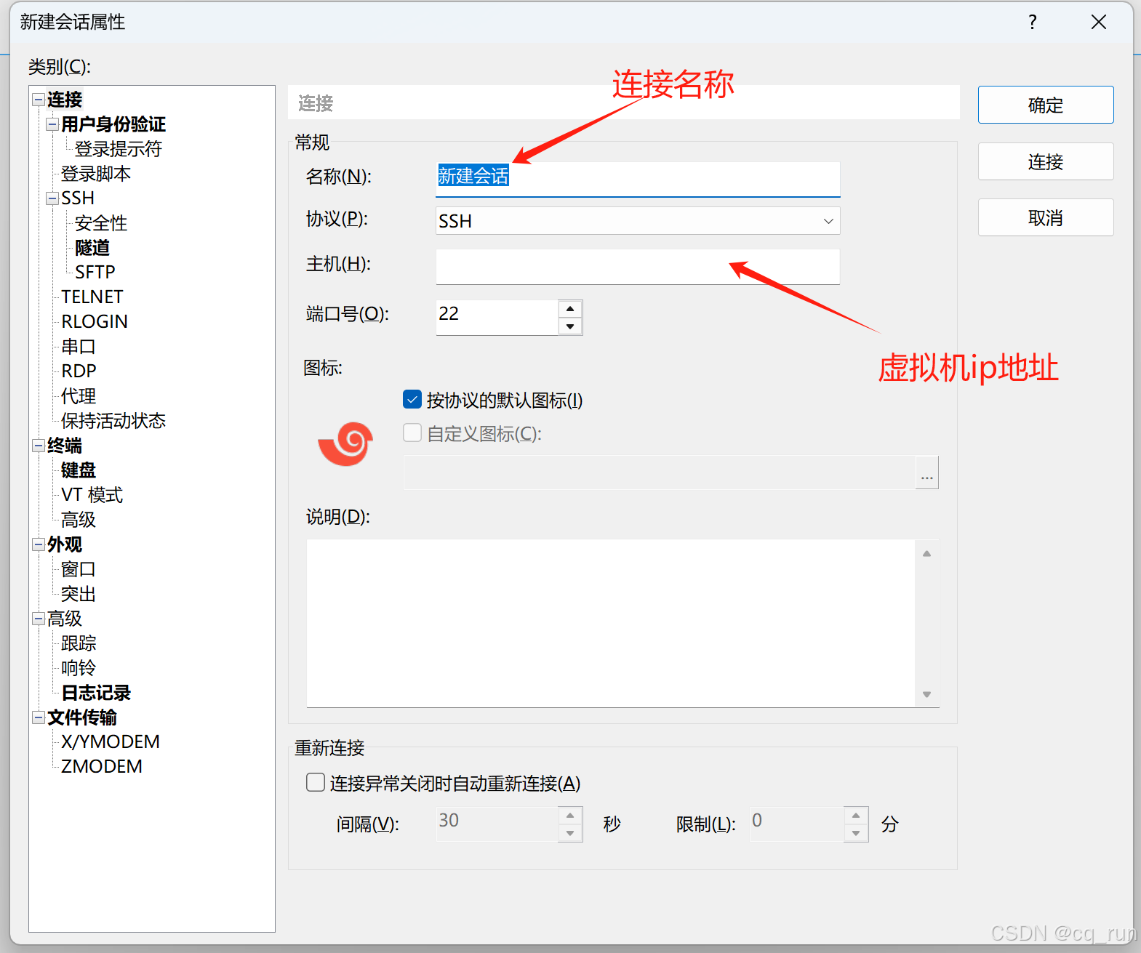
Task: Select 保持活动状态 in the tree
Action: coord(113,421)
